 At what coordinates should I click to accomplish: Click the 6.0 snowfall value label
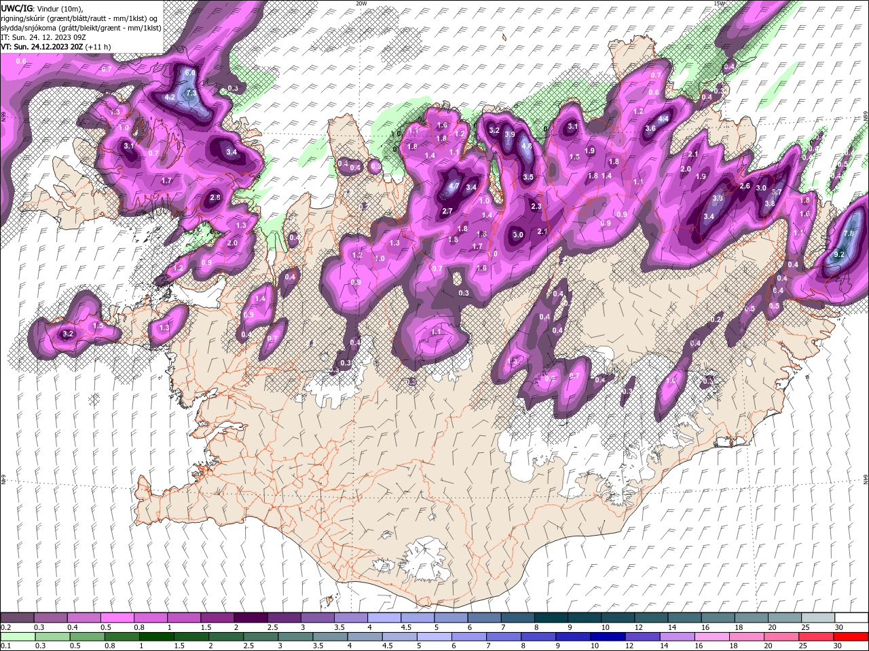[190, 73]
